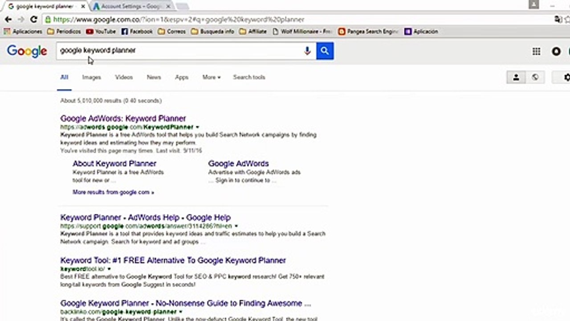Open the Google AdWords sitelink
The width and height of the screenshot is (570, 321).
239,164
